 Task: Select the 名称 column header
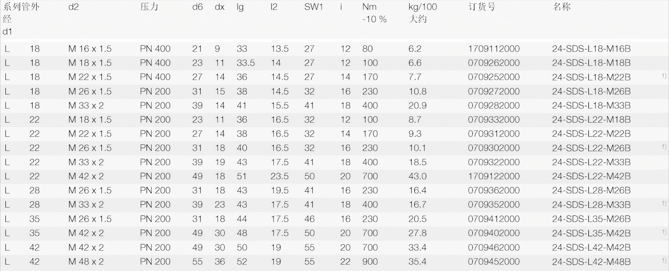(x=562, y=7)
